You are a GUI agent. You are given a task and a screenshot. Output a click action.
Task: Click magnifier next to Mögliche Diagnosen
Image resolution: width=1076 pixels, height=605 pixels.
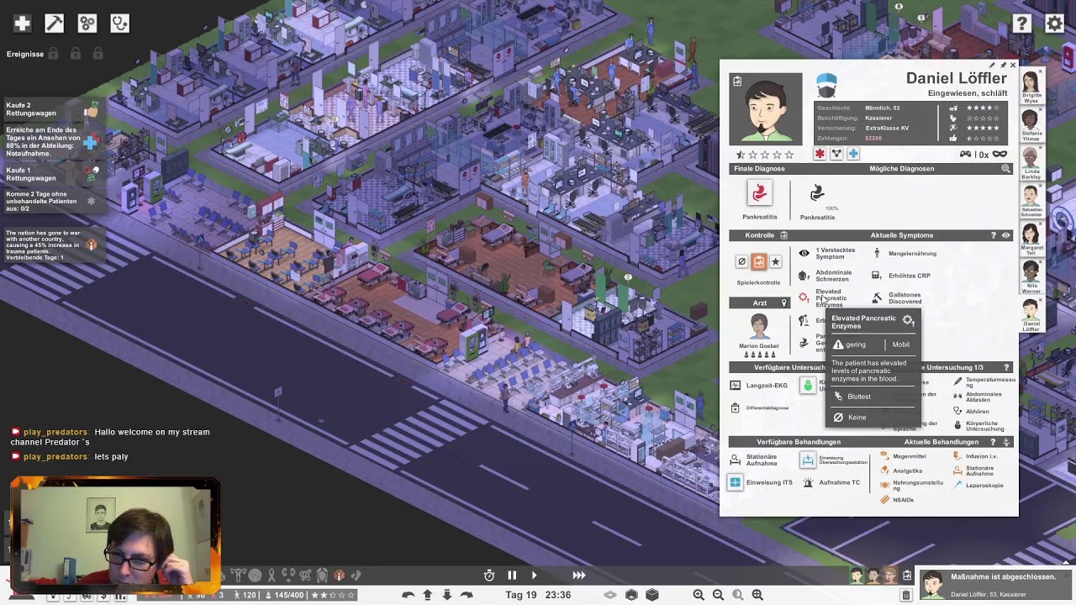click(1005, 169)
